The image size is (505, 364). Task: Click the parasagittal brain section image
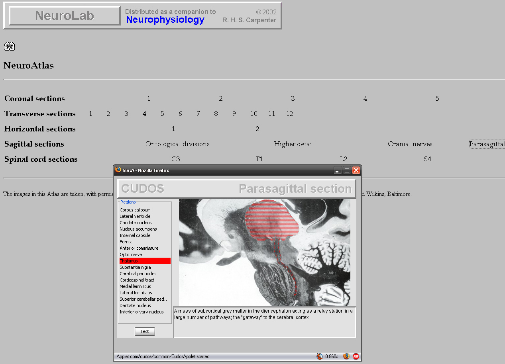[x=264, y=252]
